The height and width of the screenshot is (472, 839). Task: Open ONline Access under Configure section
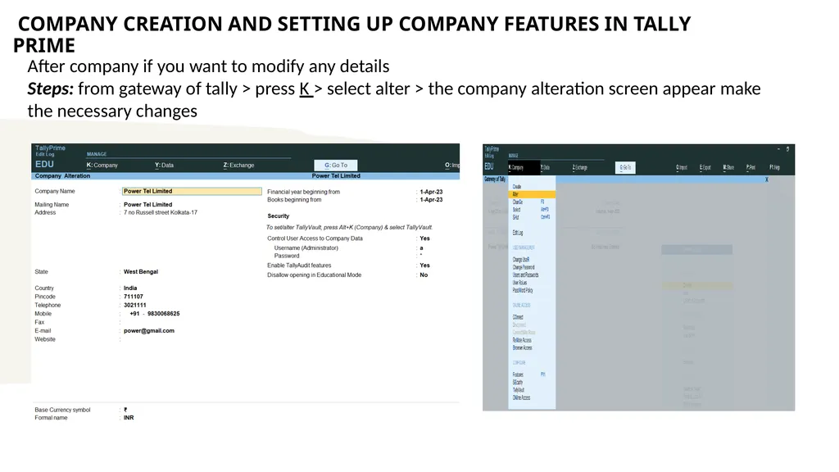point(521,397)
